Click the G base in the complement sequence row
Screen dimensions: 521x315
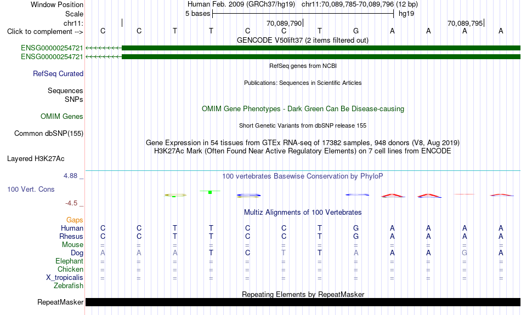coord(356,31)
